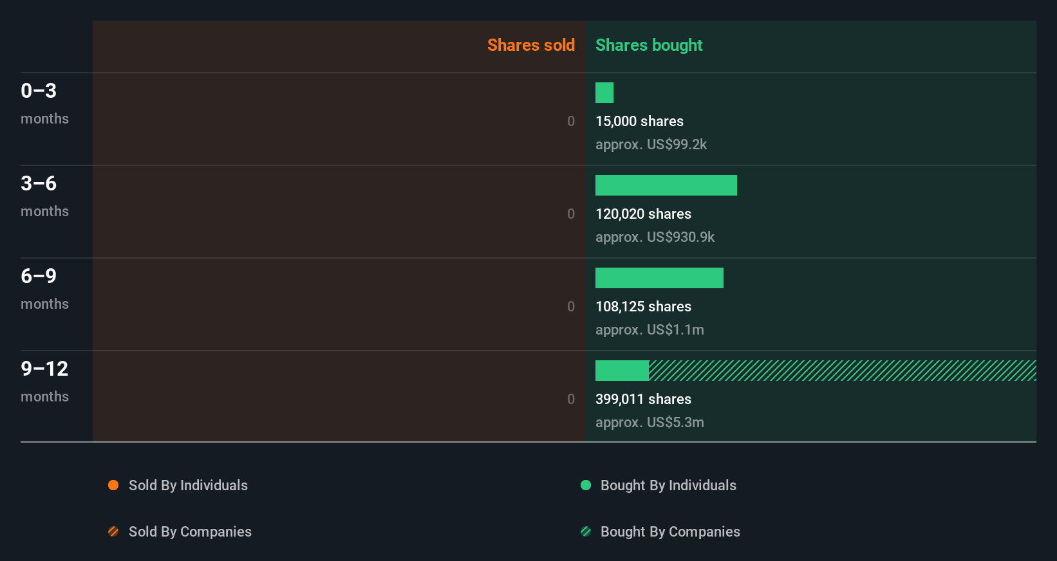Image resolution: width=1057 pixels, height=561 pixels.
Task: Click the striped Bought By Companies legend icon
Action: (586, 531)
